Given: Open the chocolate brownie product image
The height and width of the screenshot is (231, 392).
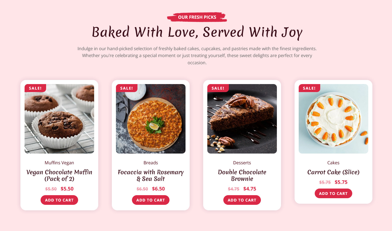Looking at the screenshot, I should 242,119.
